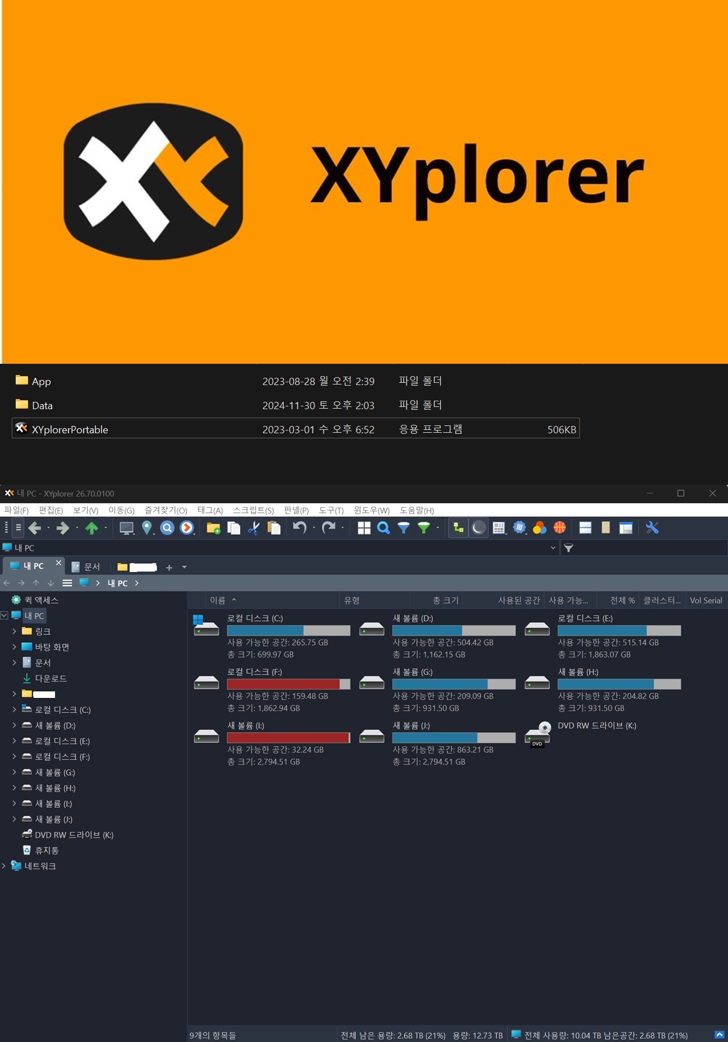The width and height of the screenshot is (728, 1042).
Task: Click the green filter funnel icon
Action: click(424, 527)
